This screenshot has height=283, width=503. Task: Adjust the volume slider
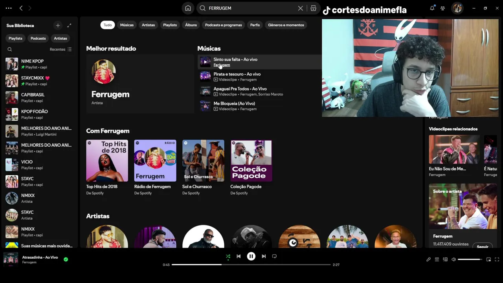(x=470, y=259)
